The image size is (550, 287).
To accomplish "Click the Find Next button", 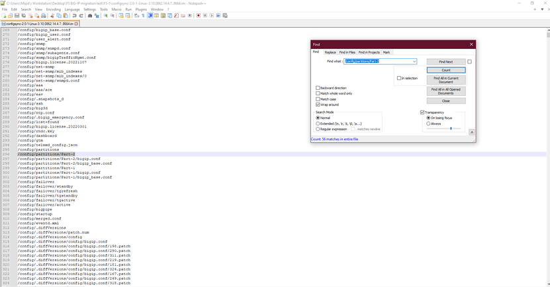I will click(x=446, y=61).
